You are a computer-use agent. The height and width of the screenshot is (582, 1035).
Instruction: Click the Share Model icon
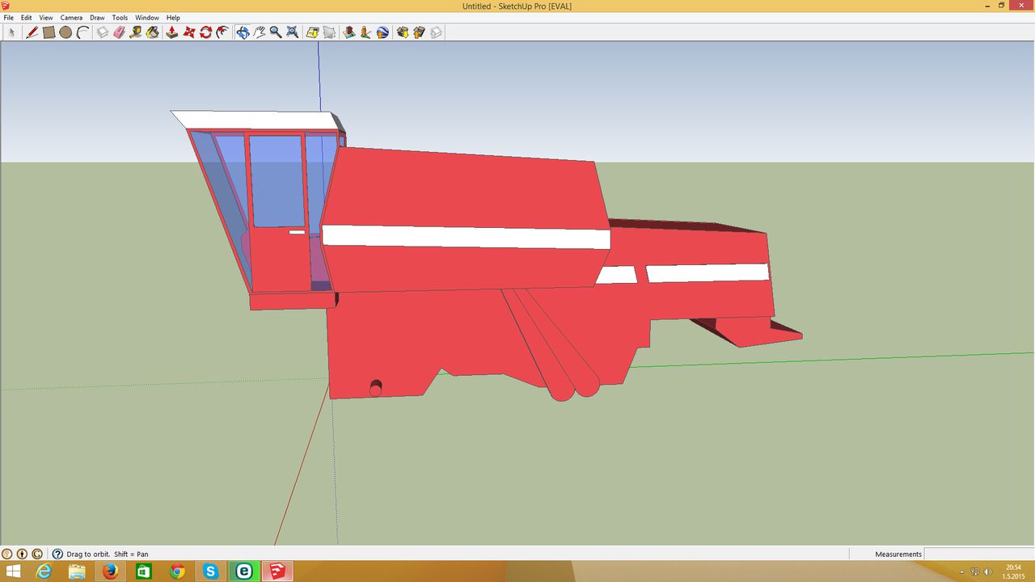coord(419,32)
